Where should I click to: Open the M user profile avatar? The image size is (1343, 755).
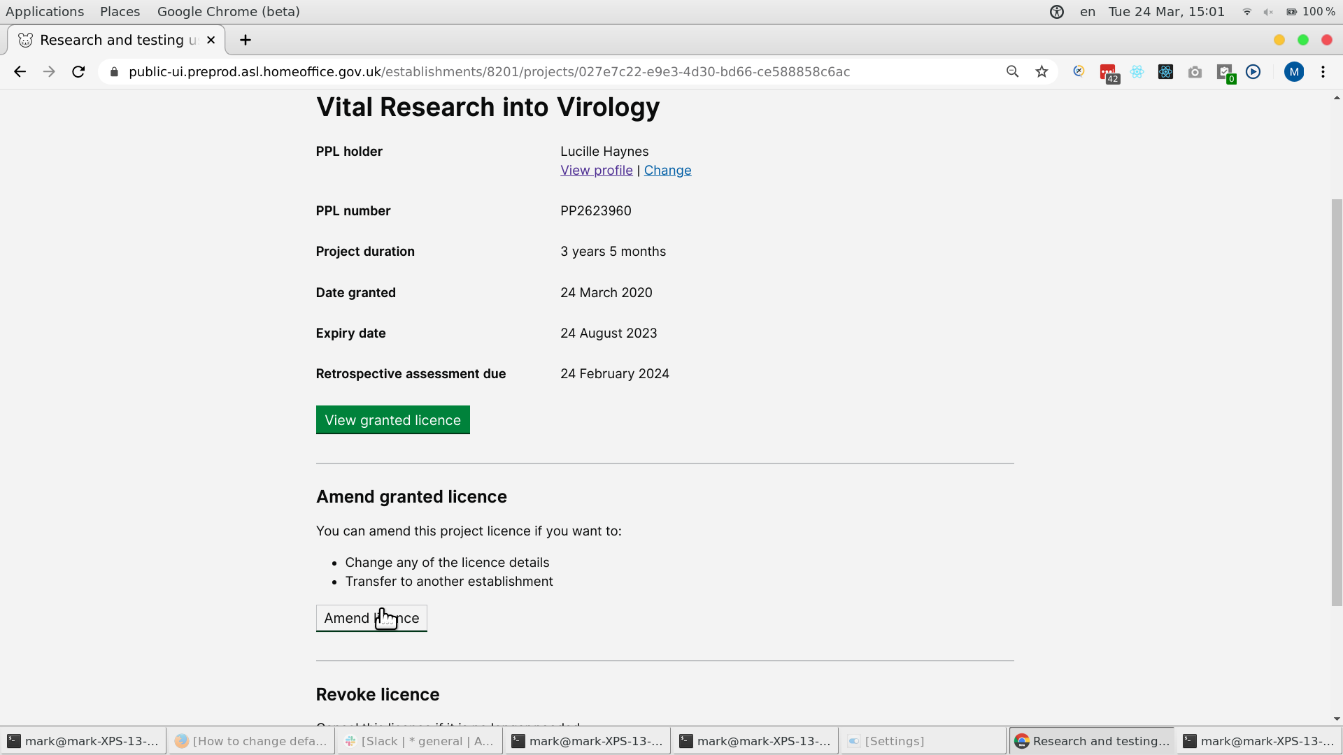tap(1294, 72)
